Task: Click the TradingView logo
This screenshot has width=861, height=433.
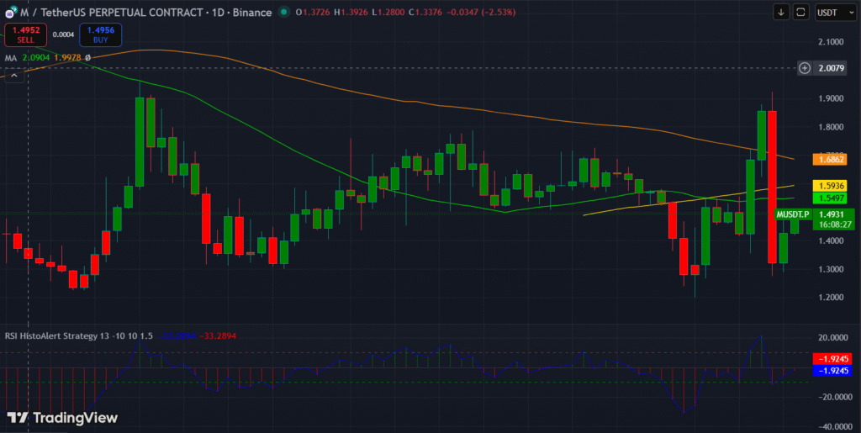Action: tap(62, 418)
